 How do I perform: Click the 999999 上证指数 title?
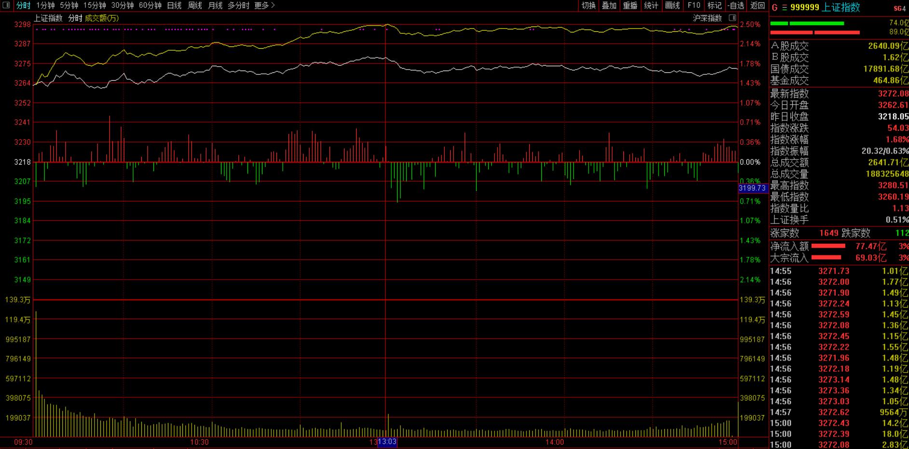pos(825,8)
